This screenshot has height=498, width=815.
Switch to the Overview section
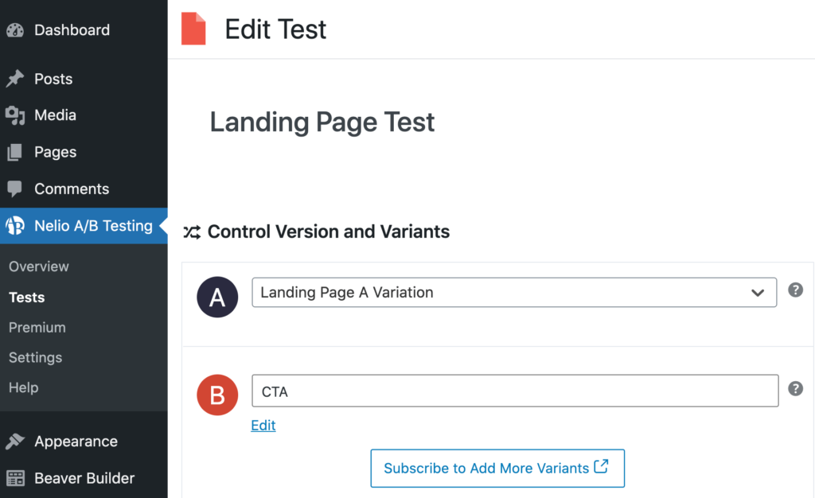coord(37,267)
